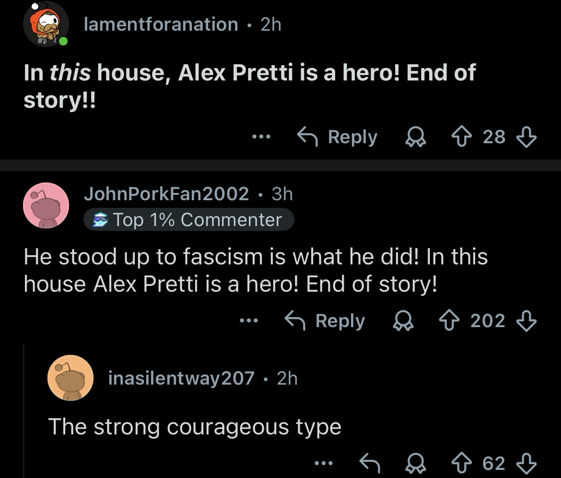Downvote inasilentway207's reply

526,463
